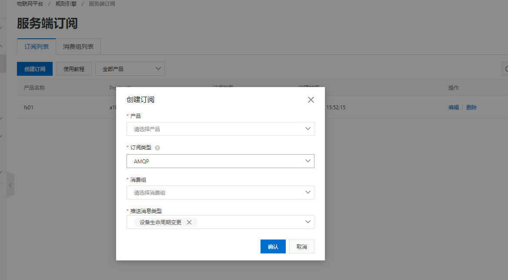
Task: Collapse the left sidebar using arrow handle
Action: (x=10, y=185)
